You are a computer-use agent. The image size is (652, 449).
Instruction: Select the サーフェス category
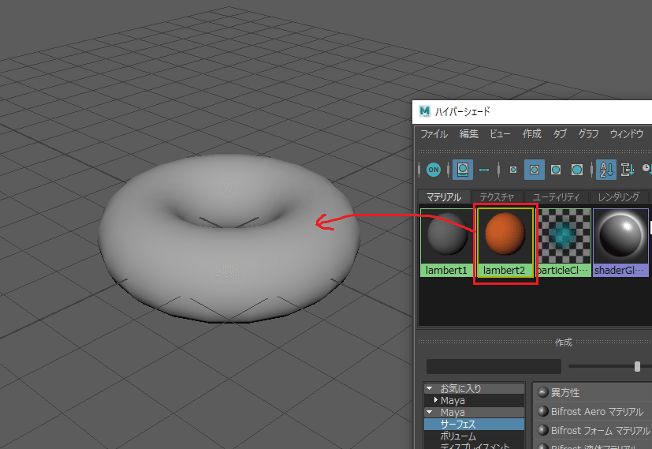[474, 425]
